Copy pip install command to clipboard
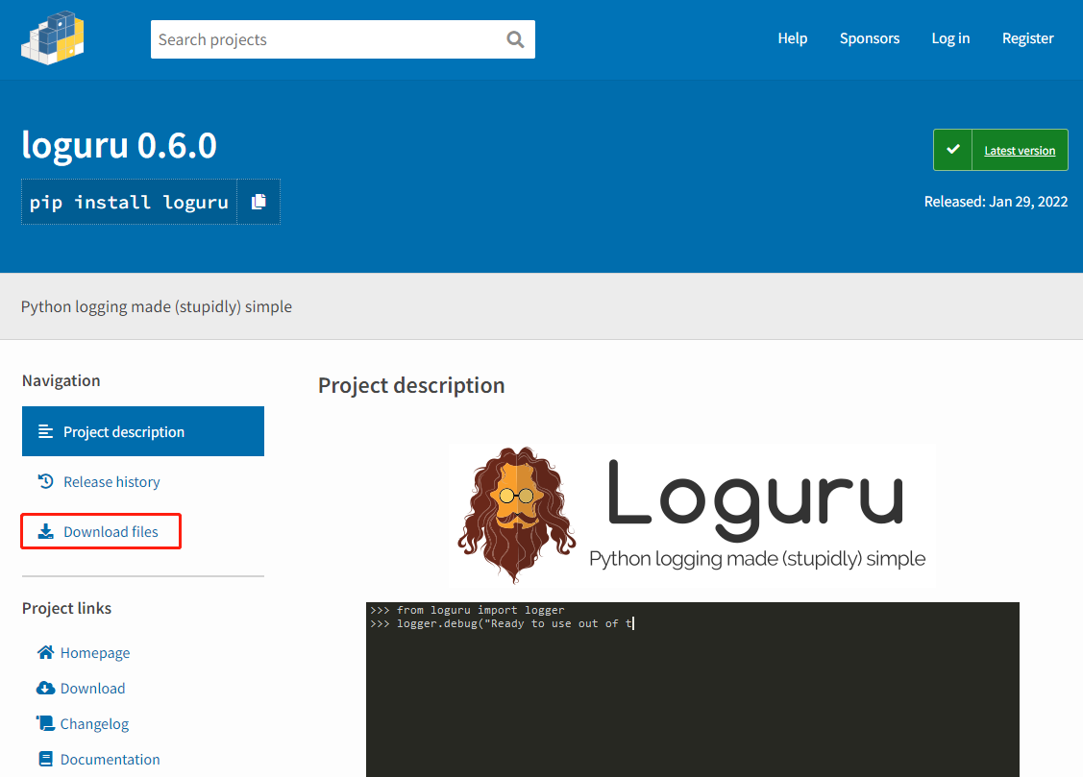This screenshot has height=777, width=1083. (x=259, y=202)
